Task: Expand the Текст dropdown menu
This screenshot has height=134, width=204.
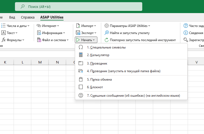Action: coord(16,33)
